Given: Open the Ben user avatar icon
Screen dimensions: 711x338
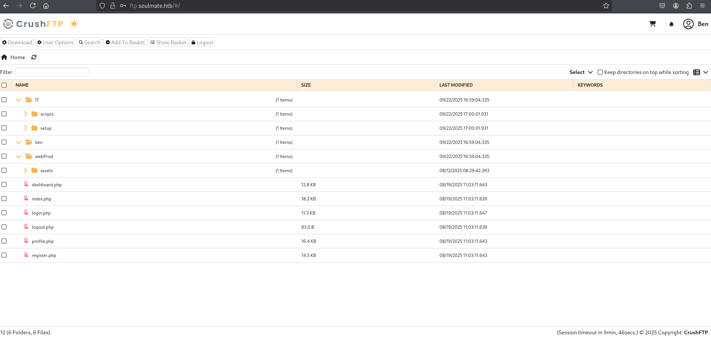Looking at the screenshot, I should [x=688, y=24].
